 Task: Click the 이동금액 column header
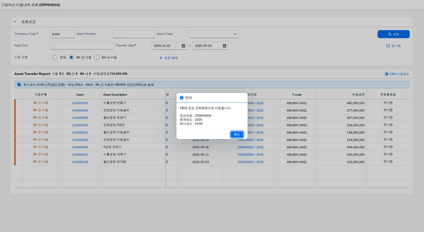click(342, 94)
